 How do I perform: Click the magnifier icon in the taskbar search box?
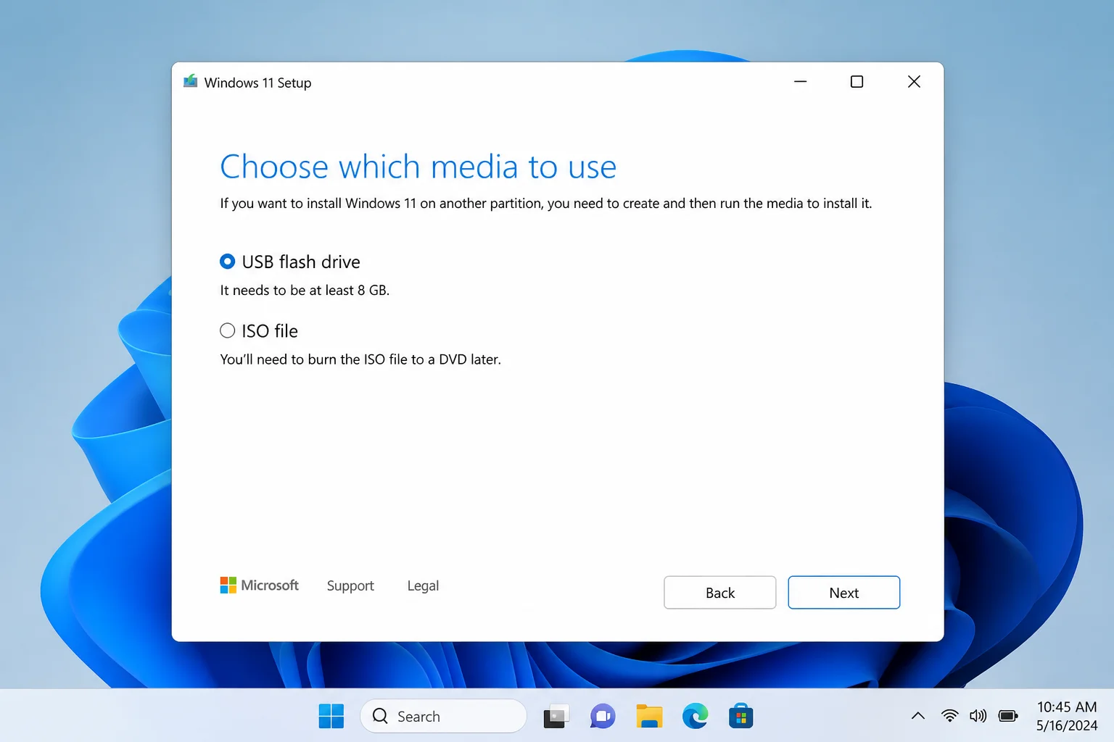380,716
